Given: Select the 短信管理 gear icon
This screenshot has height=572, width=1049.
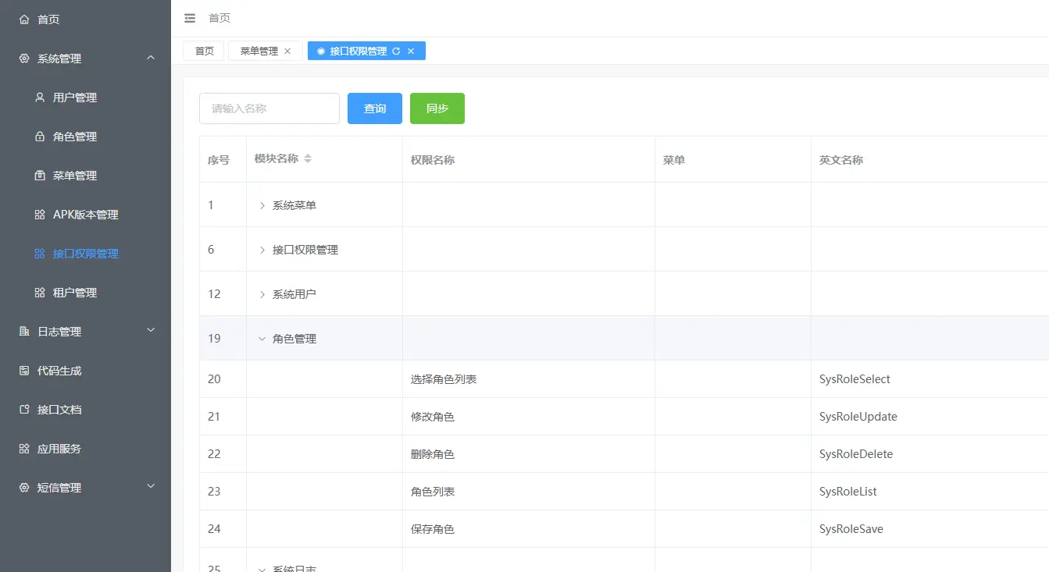Looking at the screenshot, I should click(x=26, y=487).
